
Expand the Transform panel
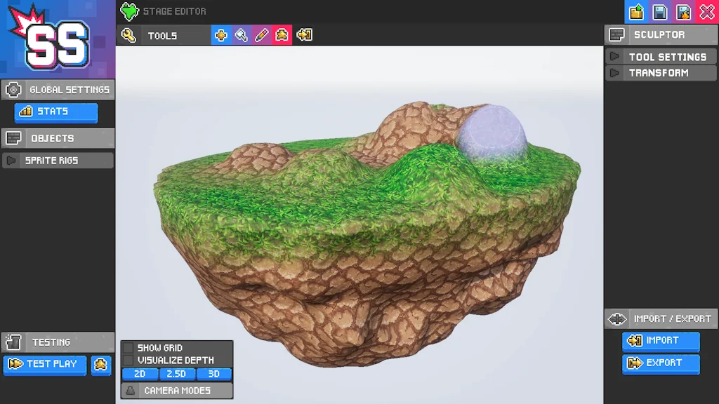click(661, 72)
